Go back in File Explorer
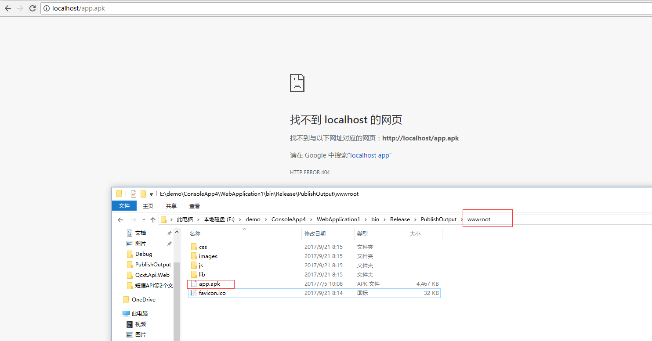The width and height of the screenshot is (652, 341). click(x=120, y=219)
